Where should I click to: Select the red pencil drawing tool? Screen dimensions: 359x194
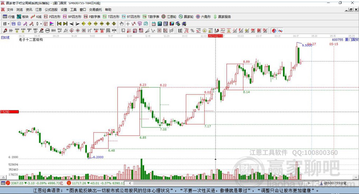point(5,31)
